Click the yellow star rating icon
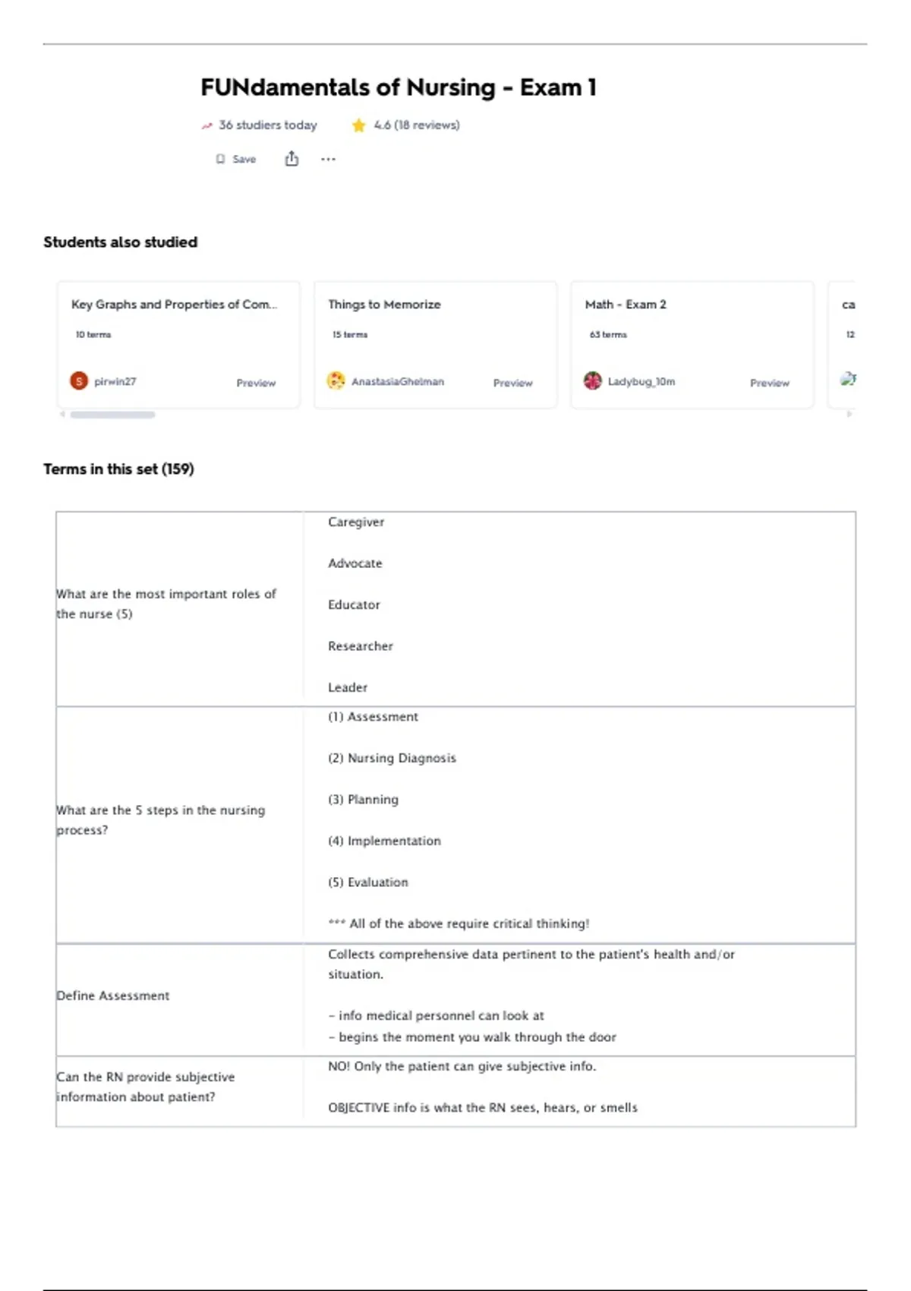911x1291 pixels. [x=359, y=125]
